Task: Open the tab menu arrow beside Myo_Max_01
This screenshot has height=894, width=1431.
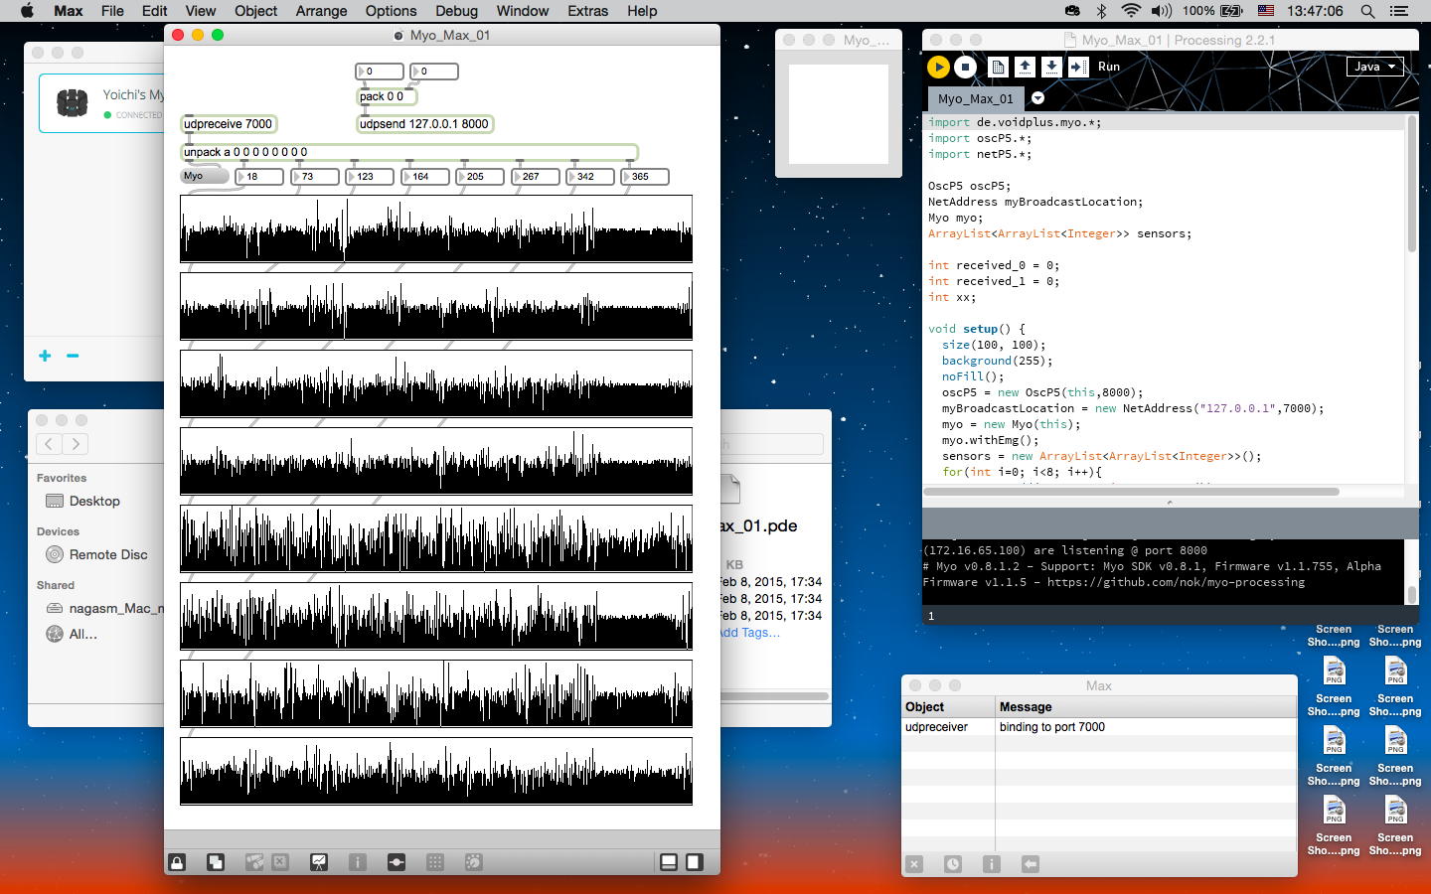Action: (1037, 98)
